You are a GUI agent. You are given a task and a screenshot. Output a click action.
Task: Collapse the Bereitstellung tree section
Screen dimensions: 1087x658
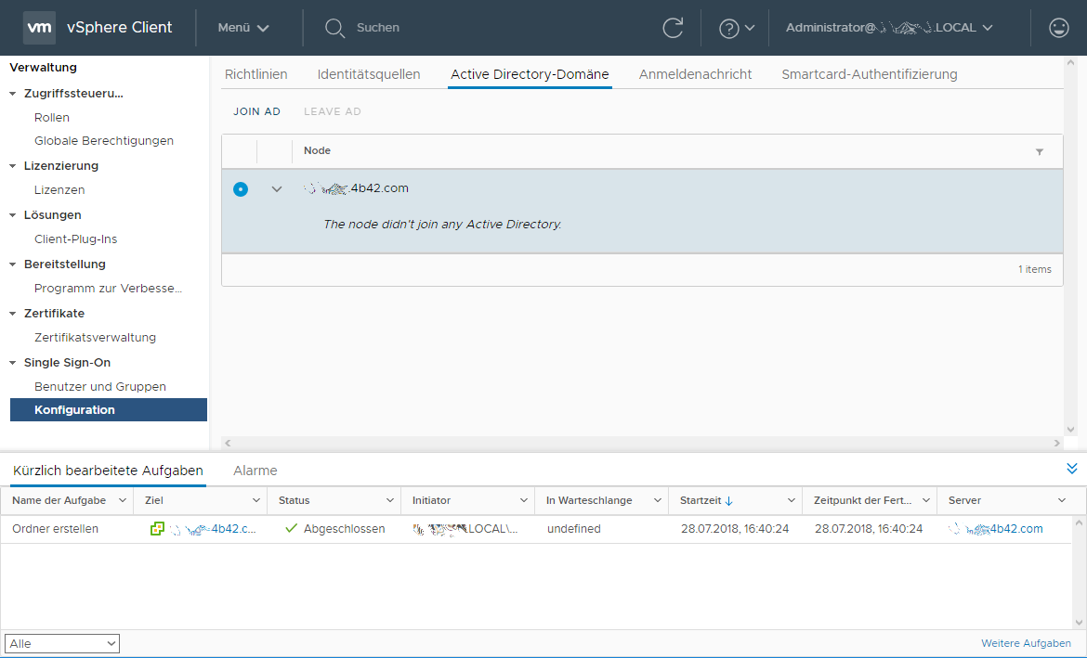point(12,264)
